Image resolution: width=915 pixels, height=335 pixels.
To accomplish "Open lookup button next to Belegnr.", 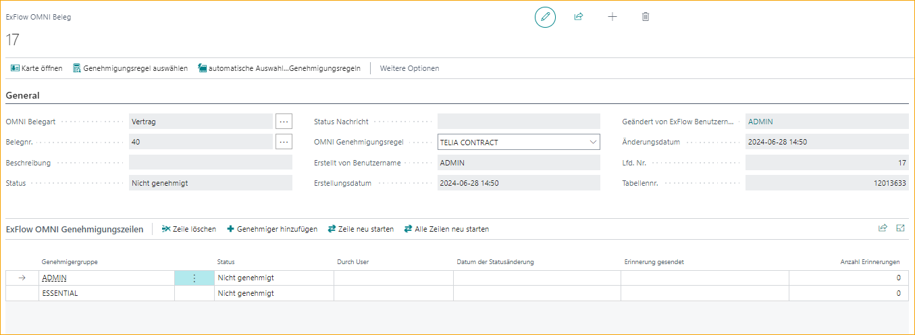I will click(284, 142).
